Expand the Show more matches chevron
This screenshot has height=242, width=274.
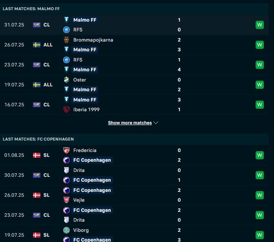156,123
